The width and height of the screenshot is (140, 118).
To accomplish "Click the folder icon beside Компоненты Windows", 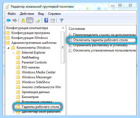I will pos(13,48).
